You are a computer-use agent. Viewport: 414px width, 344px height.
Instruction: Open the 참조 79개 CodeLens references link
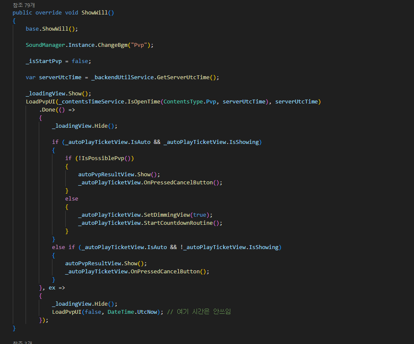[x=24, y=5]
